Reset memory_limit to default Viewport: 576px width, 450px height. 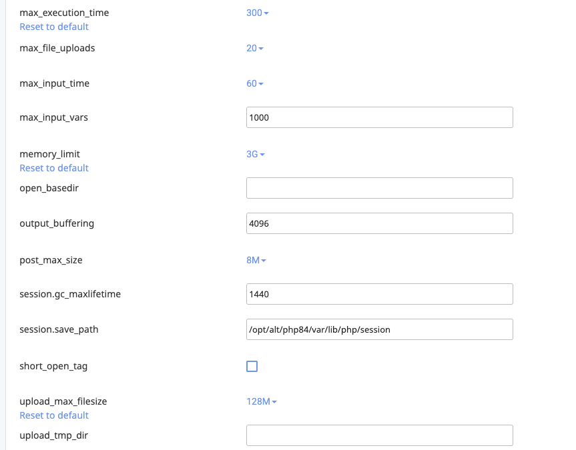pyautogui.click(x=54, y=168)
